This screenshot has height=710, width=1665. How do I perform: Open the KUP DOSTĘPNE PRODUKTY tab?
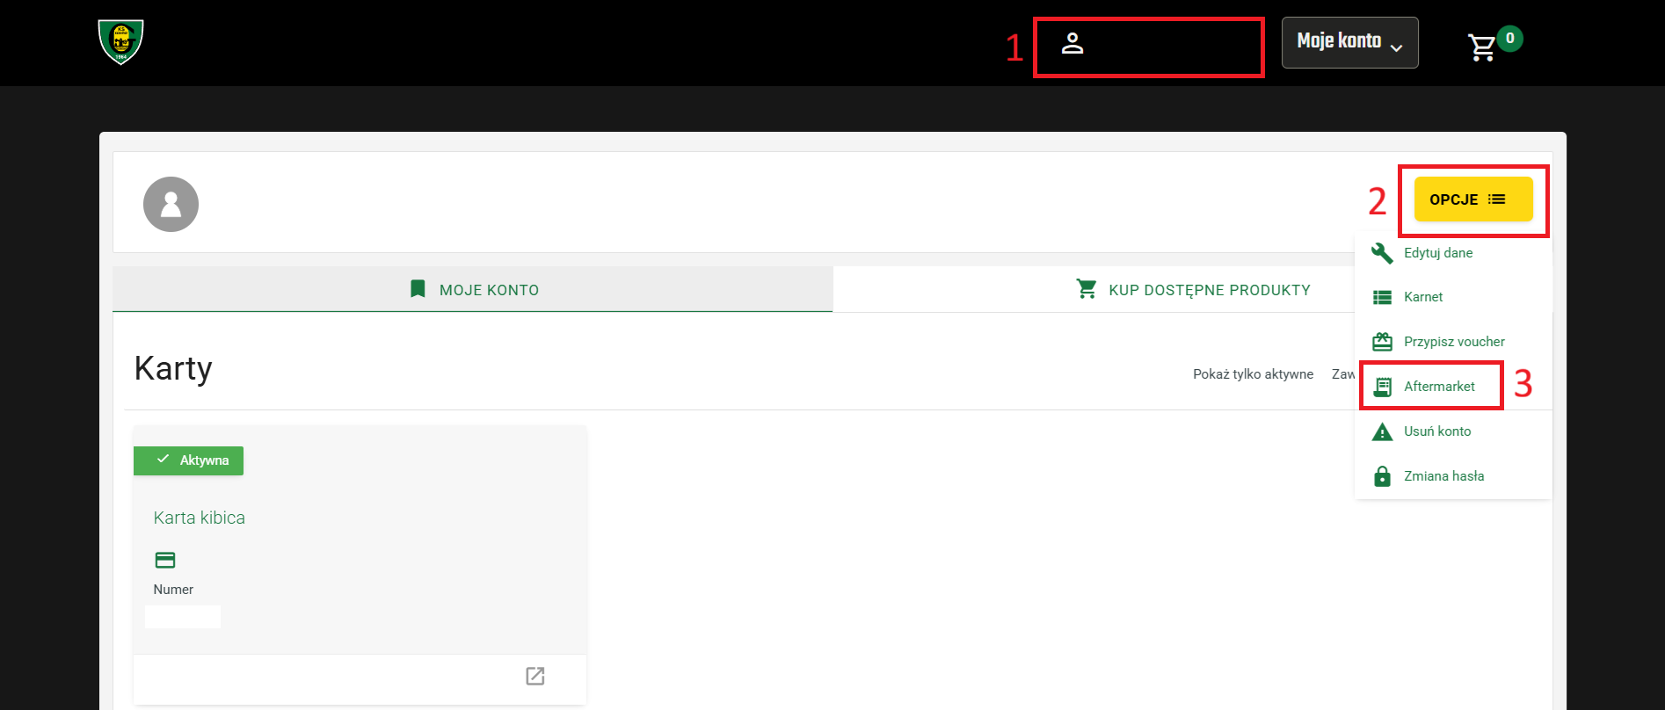[x=1193, y=290]
